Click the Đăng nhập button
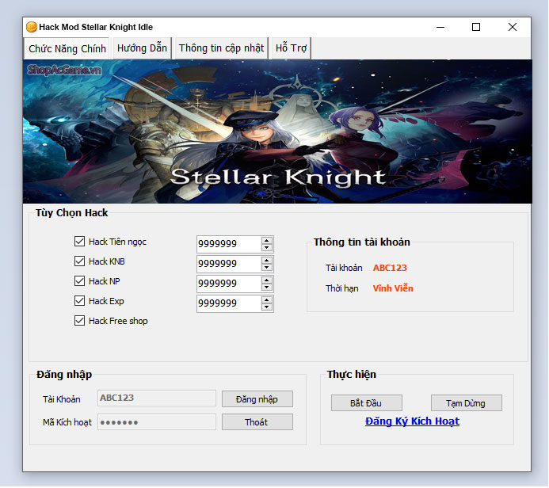 pyautogui.click(x=257, y=399)
